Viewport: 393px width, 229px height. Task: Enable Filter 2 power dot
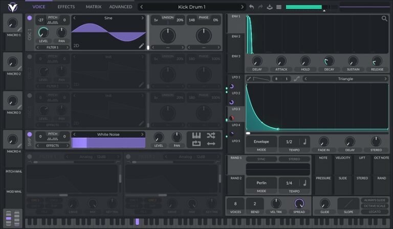coord(128,157)
